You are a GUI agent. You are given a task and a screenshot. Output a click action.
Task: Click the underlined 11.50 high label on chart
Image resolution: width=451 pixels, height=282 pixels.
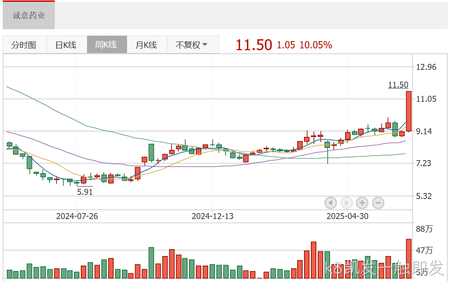pyautogui.click(x=398, y=85)
